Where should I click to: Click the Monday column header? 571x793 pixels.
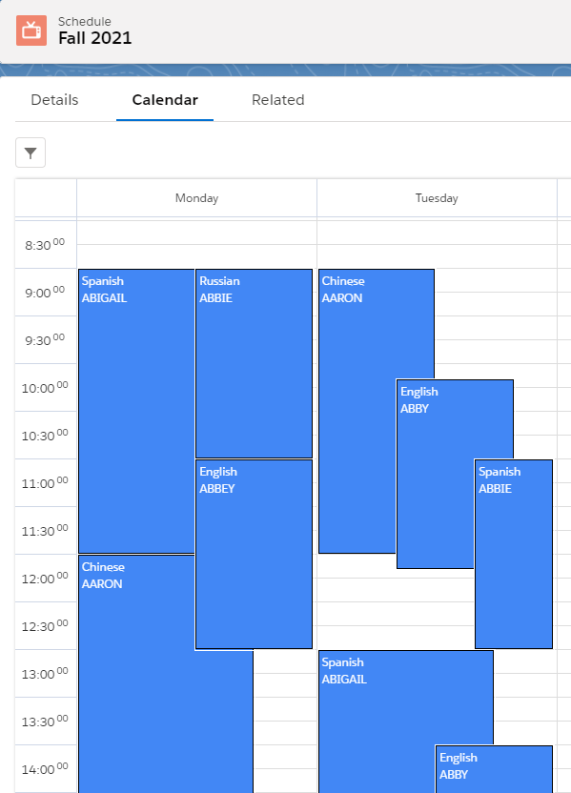pos(196,197)
